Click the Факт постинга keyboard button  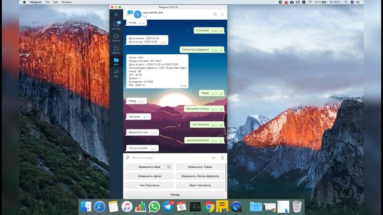[200, 185]
